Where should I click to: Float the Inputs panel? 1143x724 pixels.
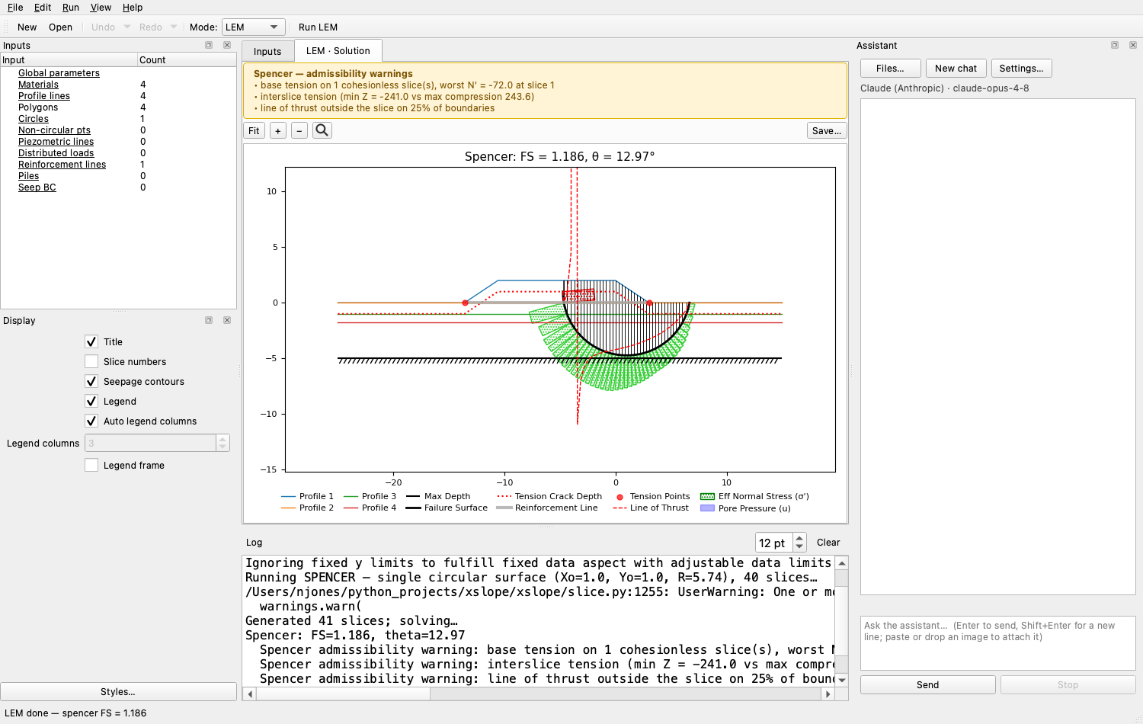click(209, 45)
